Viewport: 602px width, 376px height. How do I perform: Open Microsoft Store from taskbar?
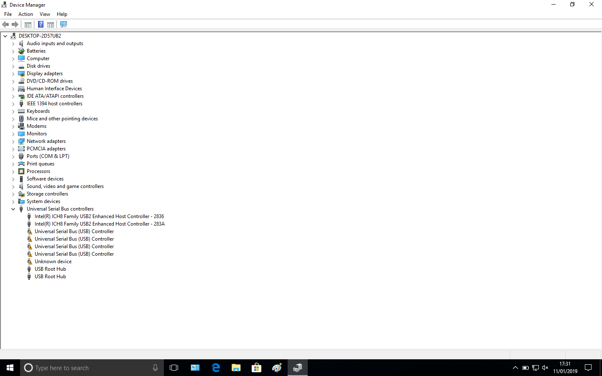pyautogui.click(x=256, y=368)
